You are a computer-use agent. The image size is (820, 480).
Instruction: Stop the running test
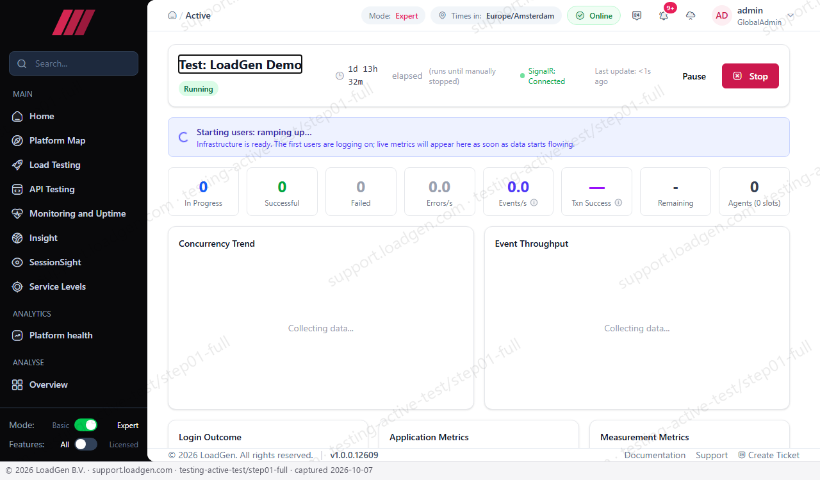[750, 76]
